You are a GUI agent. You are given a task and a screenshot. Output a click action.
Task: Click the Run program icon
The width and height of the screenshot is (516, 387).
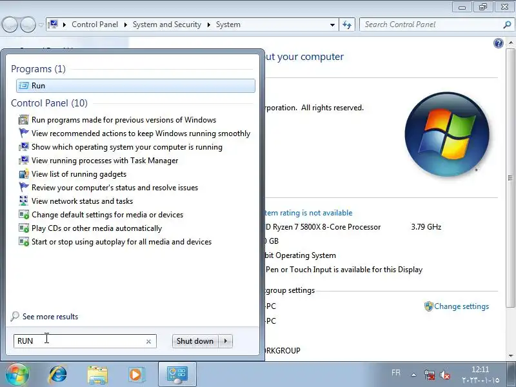click(x=24, y=86)
